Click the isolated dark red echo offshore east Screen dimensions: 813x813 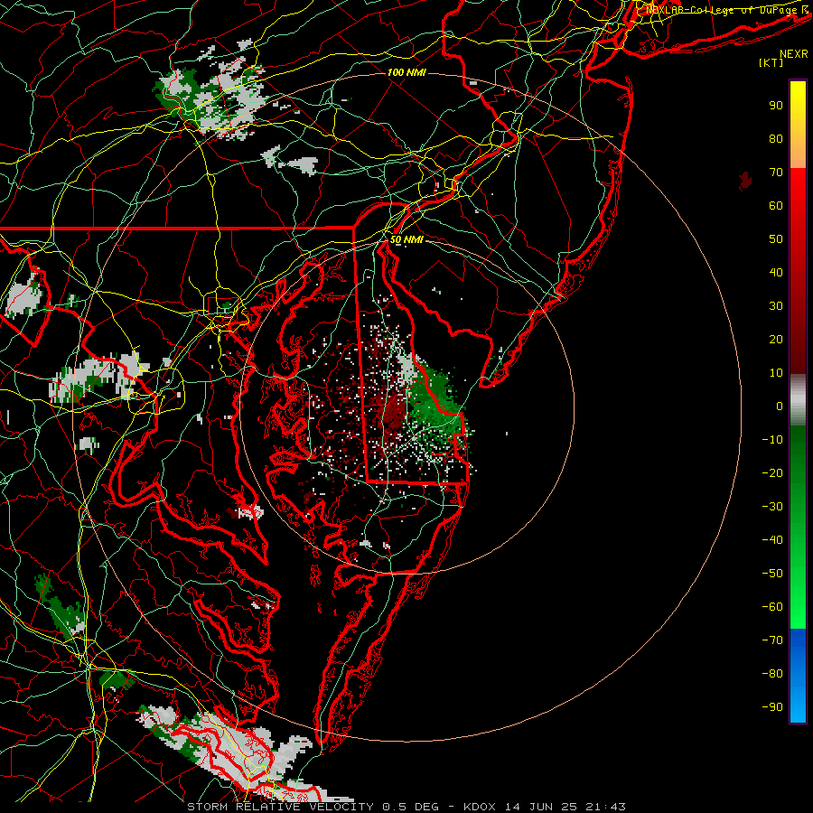pos(745,181)
